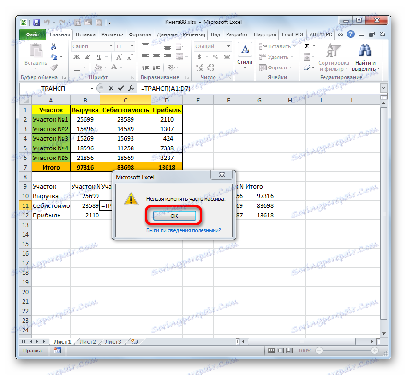The image size is (407, 375).
Task: Click the Clear eraser icon
Action: click(307, 68)
